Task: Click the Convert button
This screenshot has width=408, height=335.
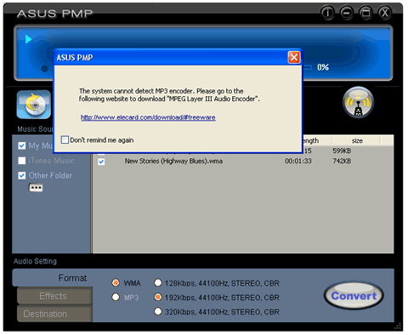Action: 354,296
